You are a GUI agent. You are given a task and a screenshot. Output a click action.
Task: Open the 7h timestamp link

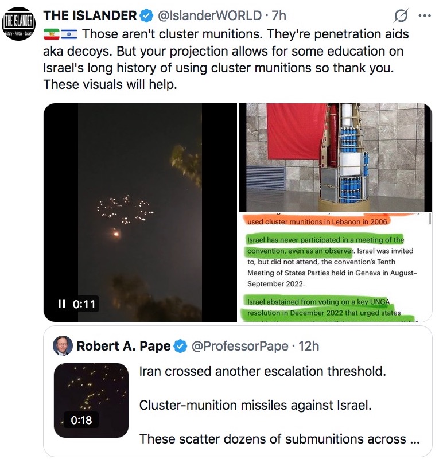[x=279, y=15]
